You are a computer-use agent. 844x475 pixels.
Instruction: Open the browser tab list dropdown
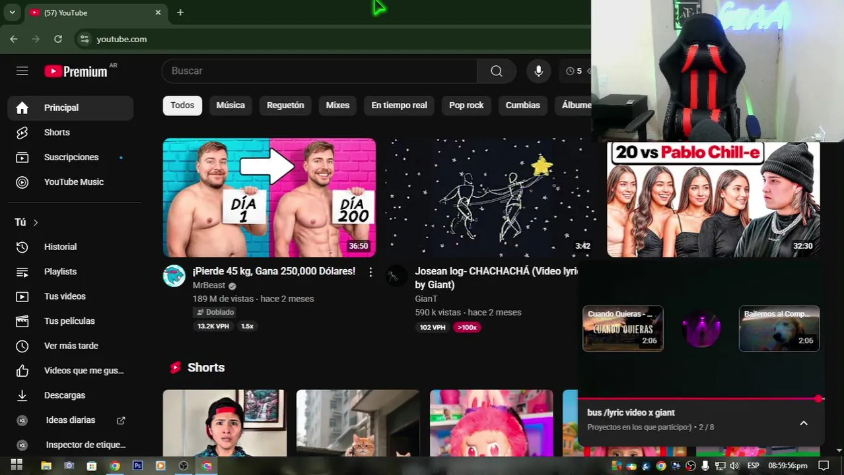(x=12, y=13)
